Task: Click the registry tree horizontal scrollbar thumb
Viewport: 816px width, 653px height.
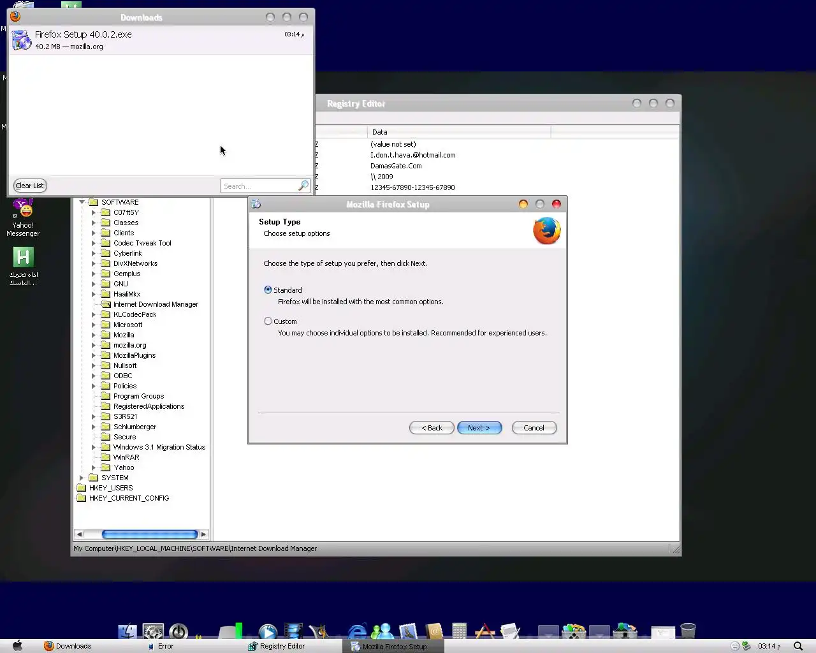Action: [x=150, y=534]
